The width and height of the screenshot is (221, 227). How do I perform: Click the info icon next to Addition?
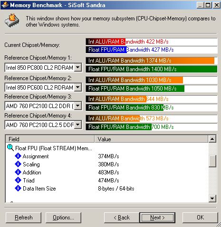coord(18,172)
